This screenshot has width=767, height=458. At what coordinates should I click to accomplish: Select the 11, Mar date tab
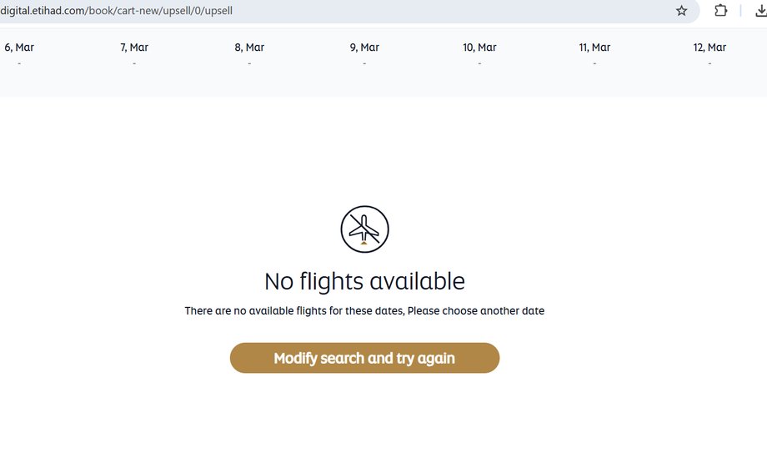pyautogui.click(x=594, y=48)
